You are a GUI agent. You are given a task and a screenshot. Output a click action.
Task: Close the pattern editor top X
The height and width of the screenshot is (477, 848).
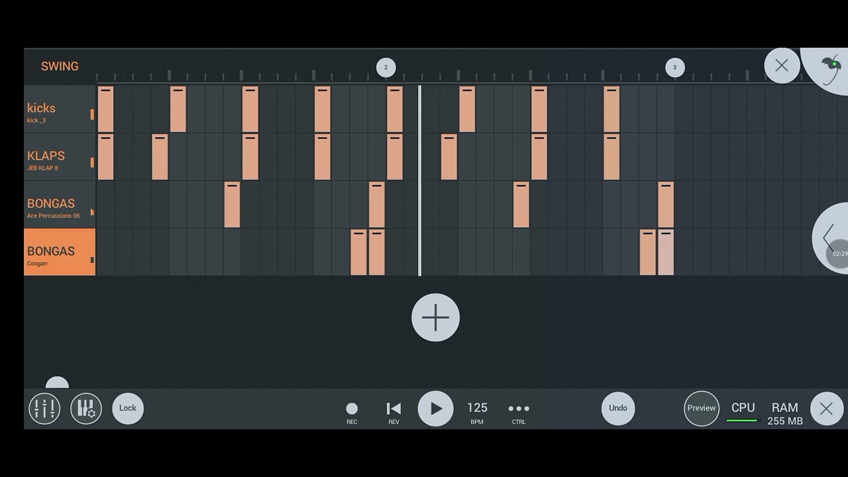[x=782, y=66]
